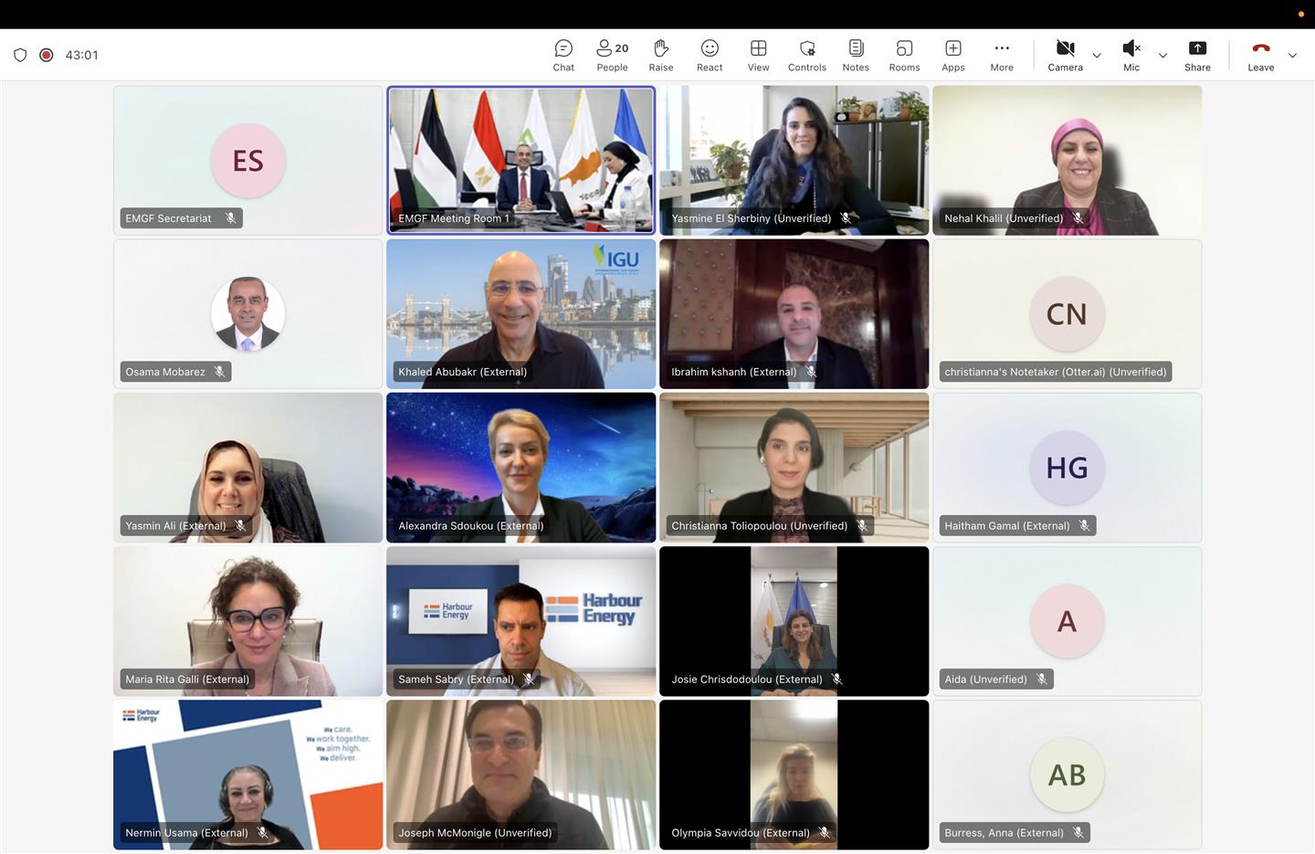
Task: Open the Apps menu
Action: pyautogui.click(x=953, y=55)
